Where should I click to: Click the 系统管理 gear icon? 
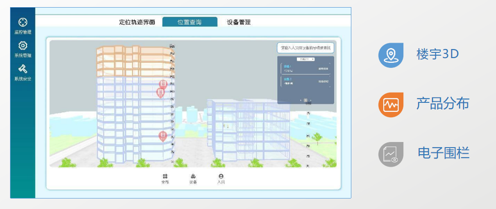click(x=22, y=46)
